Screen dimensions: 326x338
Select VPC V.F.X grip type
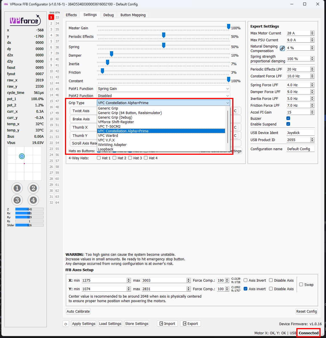click(161, 140)
